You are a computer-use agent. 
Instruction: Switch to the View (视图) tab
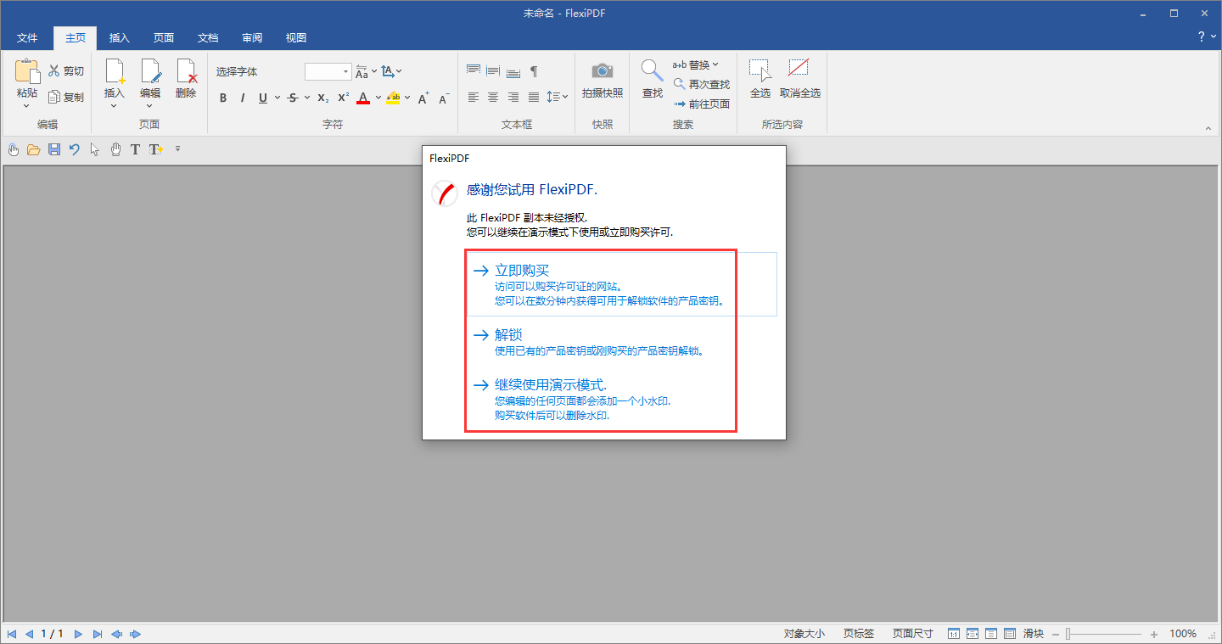coord(296,38)
